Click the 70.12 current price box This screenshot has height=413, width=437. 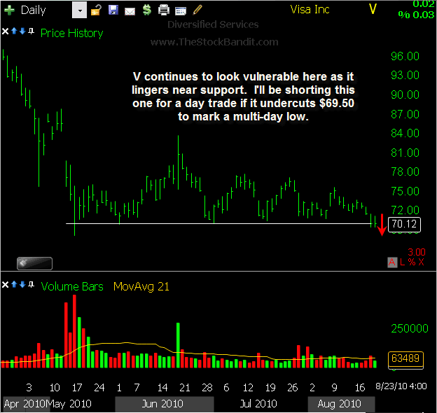pos(404,224)
